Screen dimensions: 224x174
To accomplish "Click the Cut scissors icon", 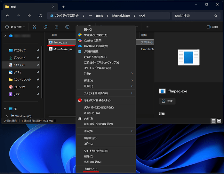I will click(x=35, y=27).
